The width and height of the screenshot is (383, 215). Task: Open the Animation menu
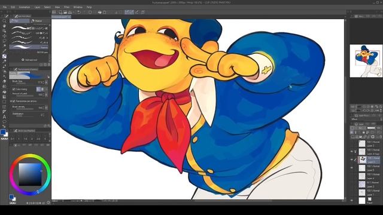point(25,7)
